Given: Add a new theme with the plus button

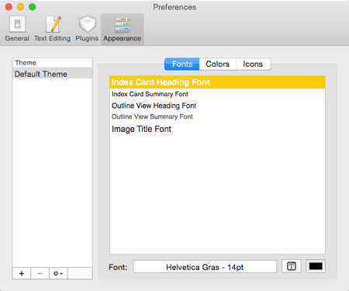Looking at the screenshot, I should point(22,273).
